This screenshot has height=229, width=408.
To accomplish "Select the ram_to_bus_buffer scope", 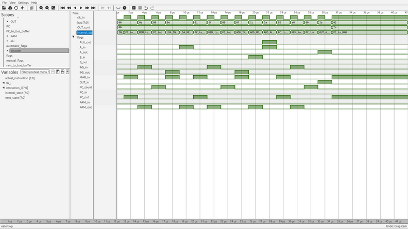I will (19, 65).
